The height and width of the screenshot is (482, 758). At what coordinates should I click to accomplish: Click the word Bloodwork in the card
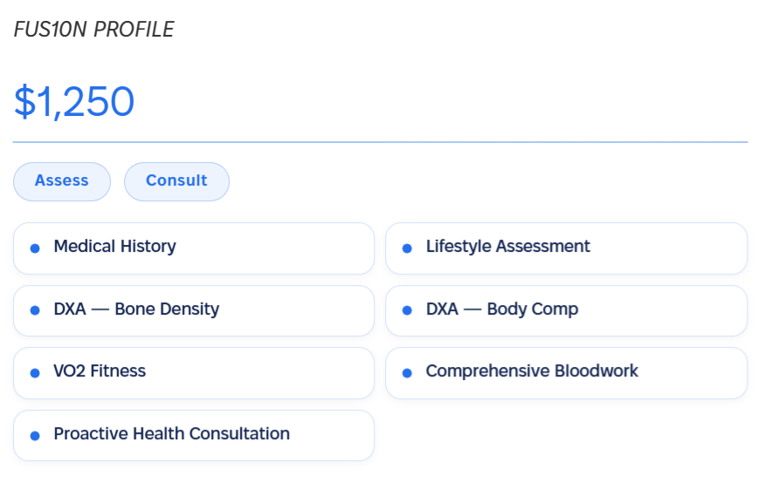click(x=596, y=370)
